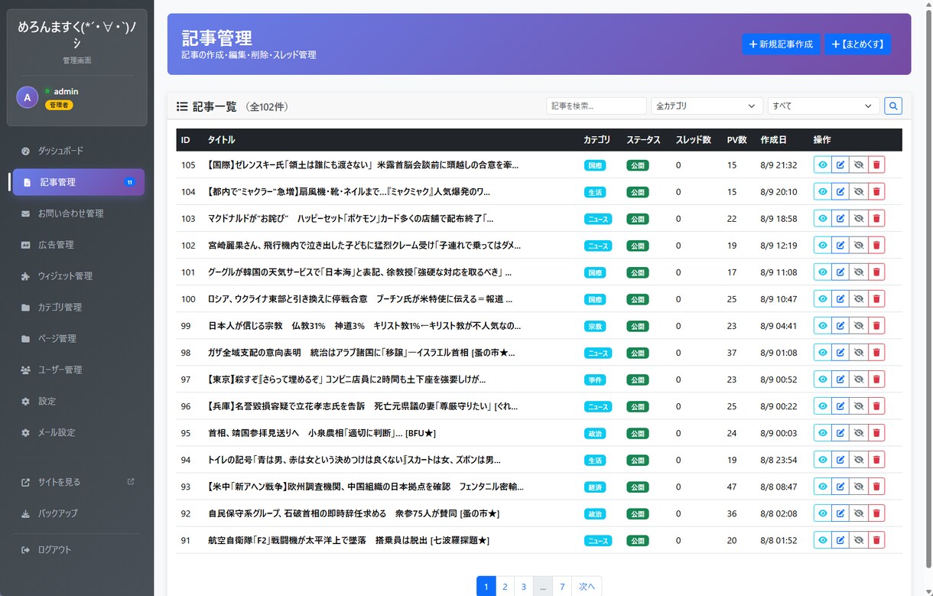933x596 pixels.
Task: View article 100 using its eye icon
Action: click(x=823, y=298)
